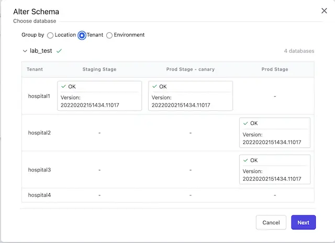Select hospital3 Prod Stage database card
The height and width of the screenshot is (243, 335).
275,170
